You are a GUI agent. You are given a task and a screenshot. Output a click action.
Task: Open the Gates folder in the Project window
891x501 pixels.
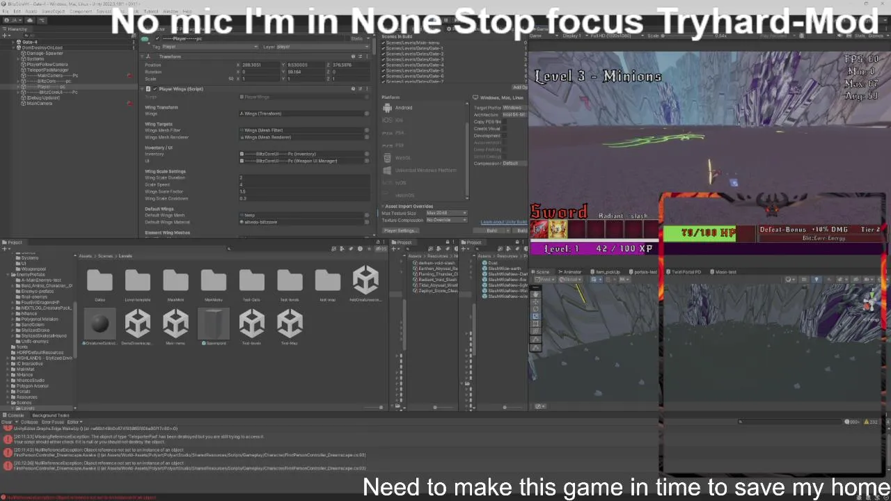100,280
